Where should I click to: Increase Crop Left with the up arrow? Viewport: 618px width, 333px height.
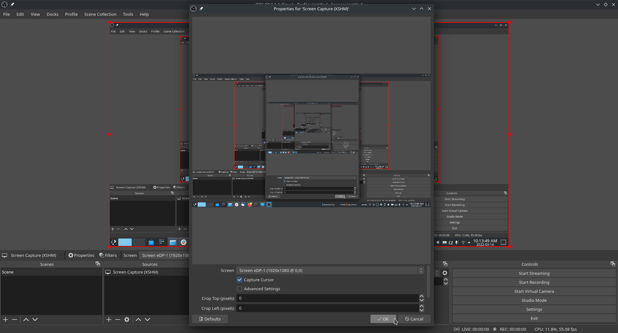click(422, 306)
